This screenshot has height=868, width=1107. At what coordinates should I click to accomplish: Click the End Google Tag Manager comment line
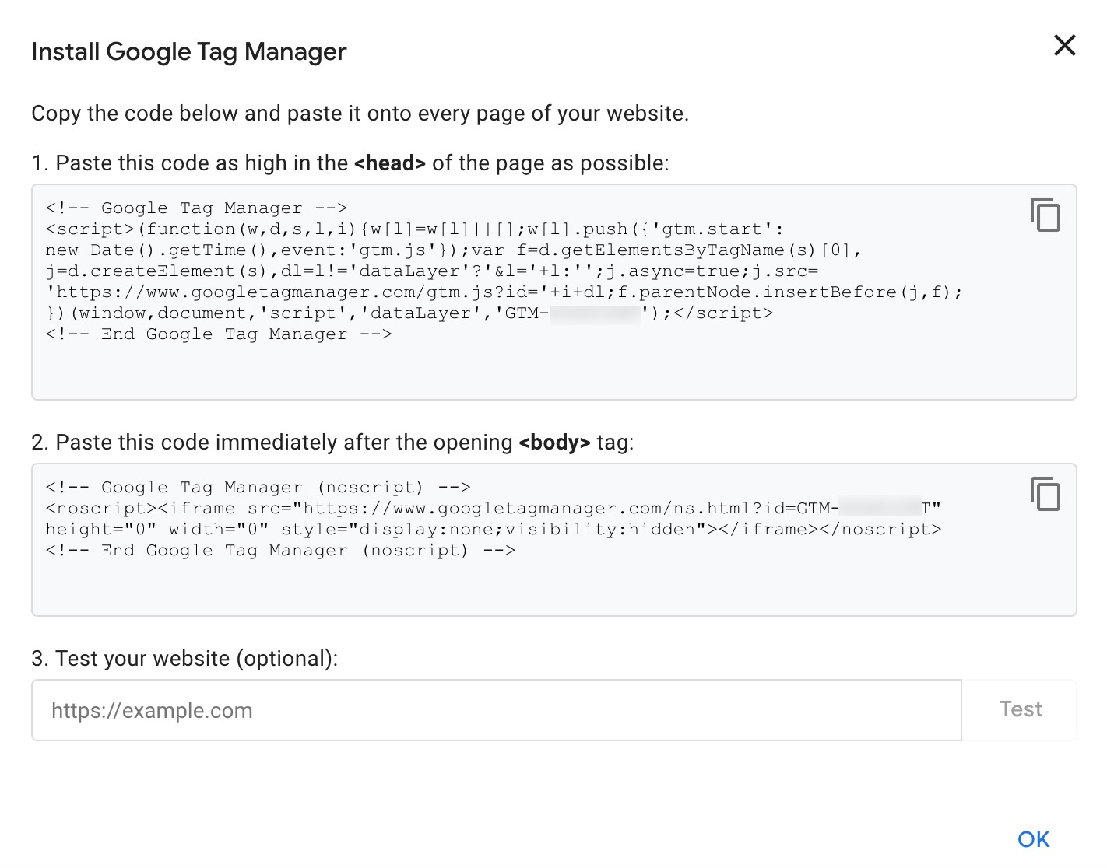(x=220, y=334)
